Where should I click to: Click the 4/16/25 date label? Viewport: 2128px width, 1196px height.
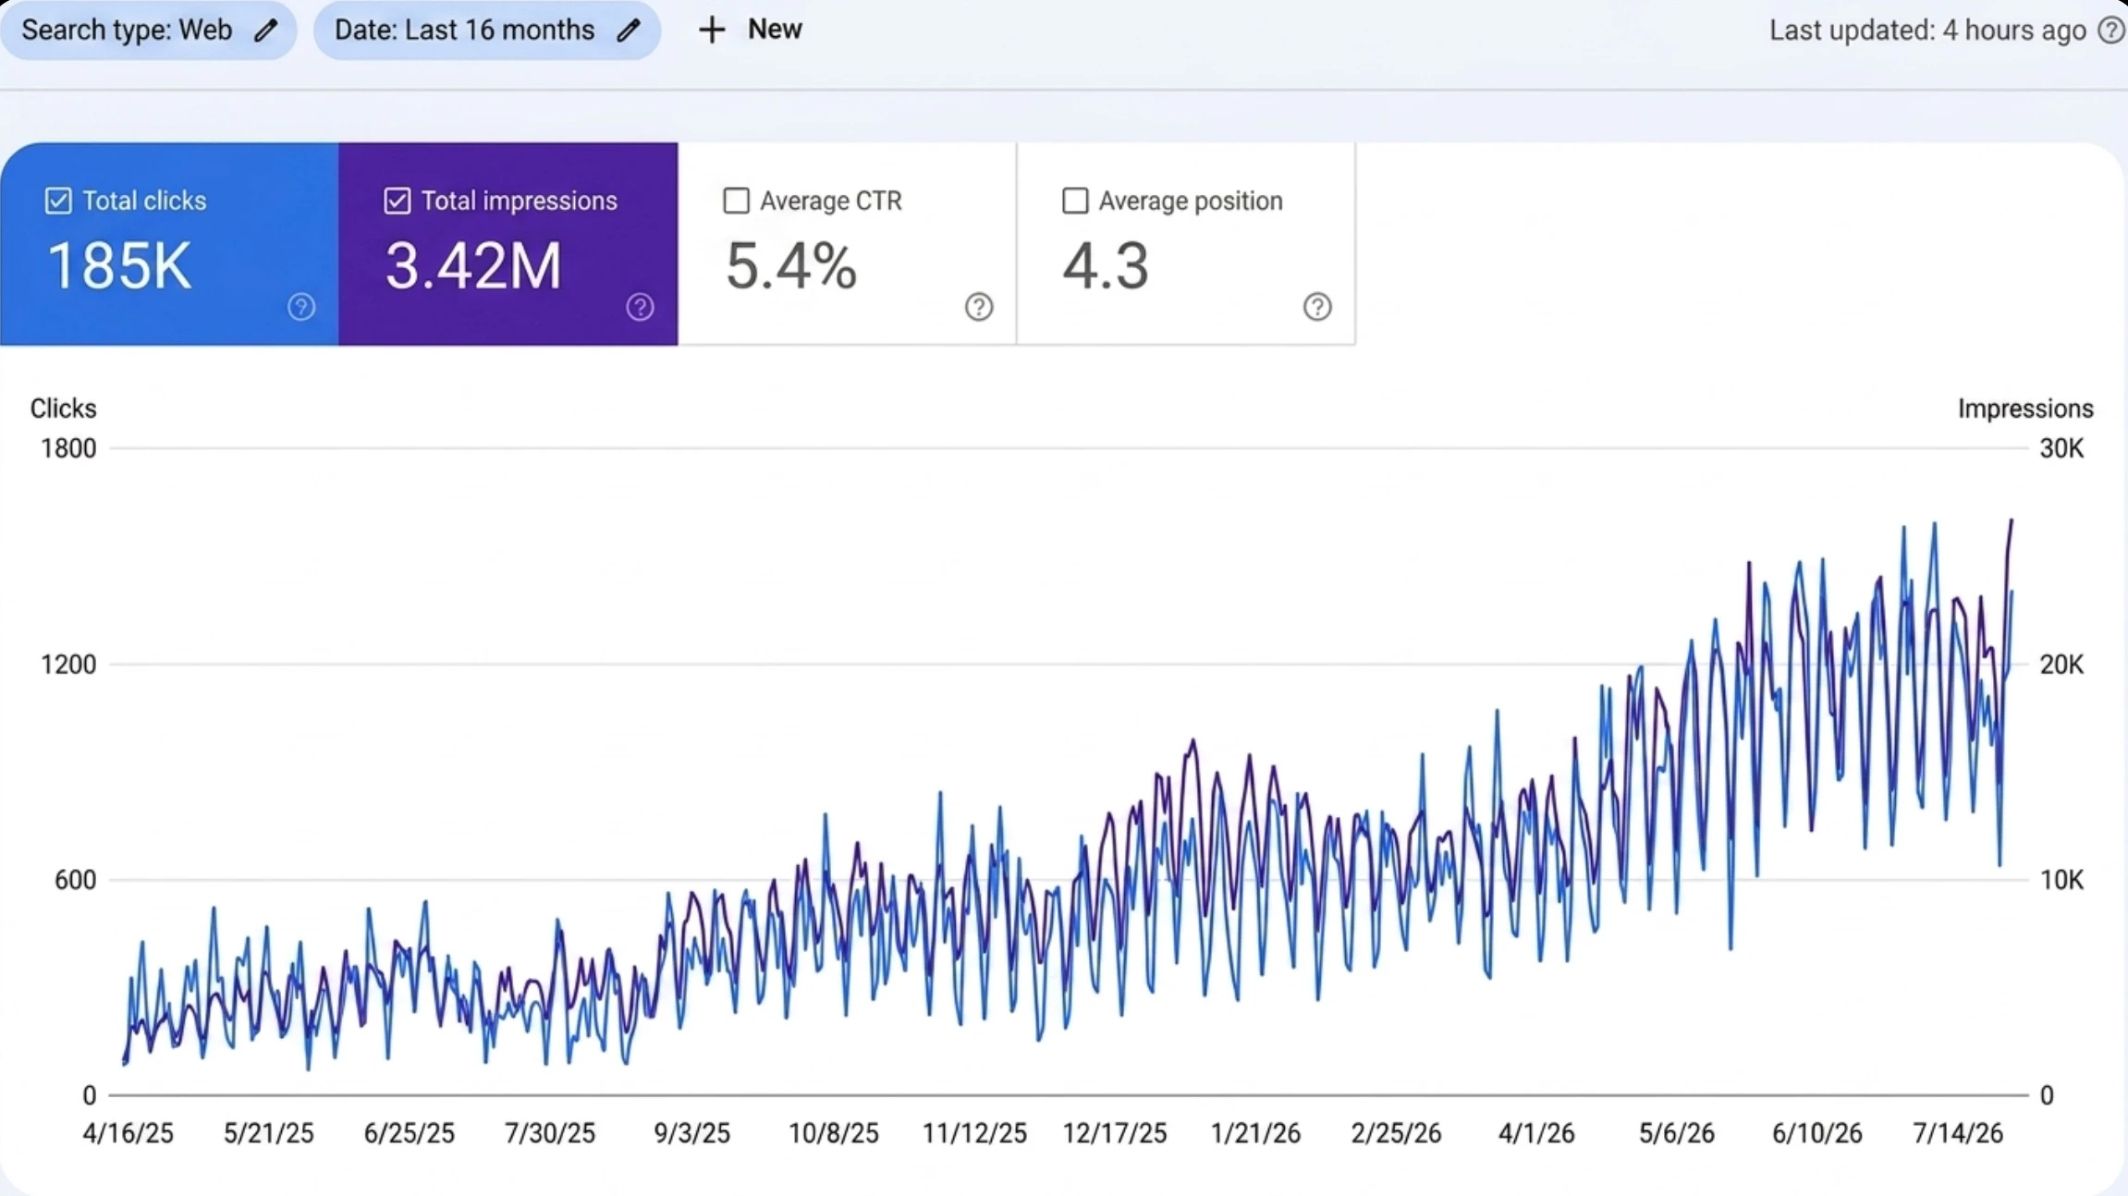[128, 1134]
